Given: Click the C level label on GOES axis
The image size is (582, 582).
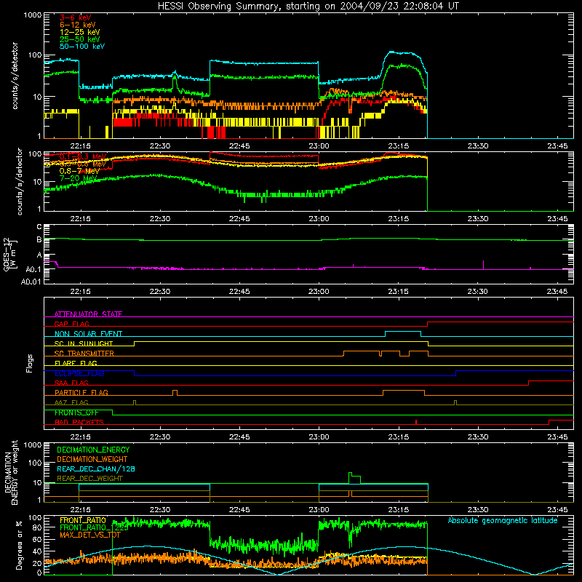Looking at the screenshot, I should pos(39,227).
